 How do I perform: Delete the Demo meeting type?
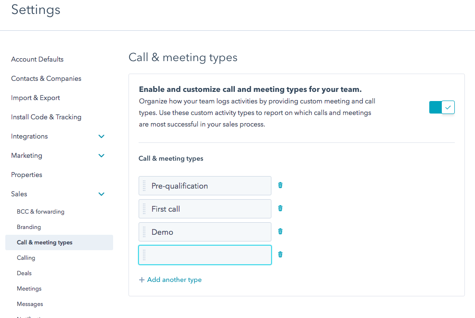(280, 231)
